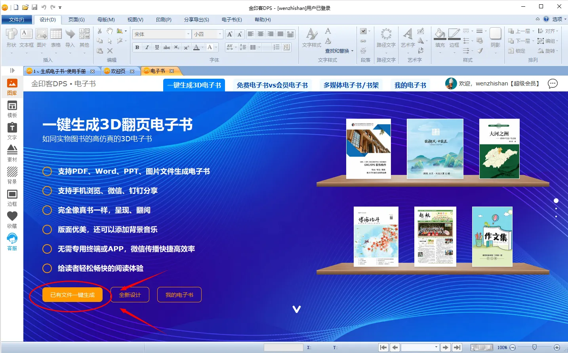Adjust the zoom slider handle

coord(534,347)
